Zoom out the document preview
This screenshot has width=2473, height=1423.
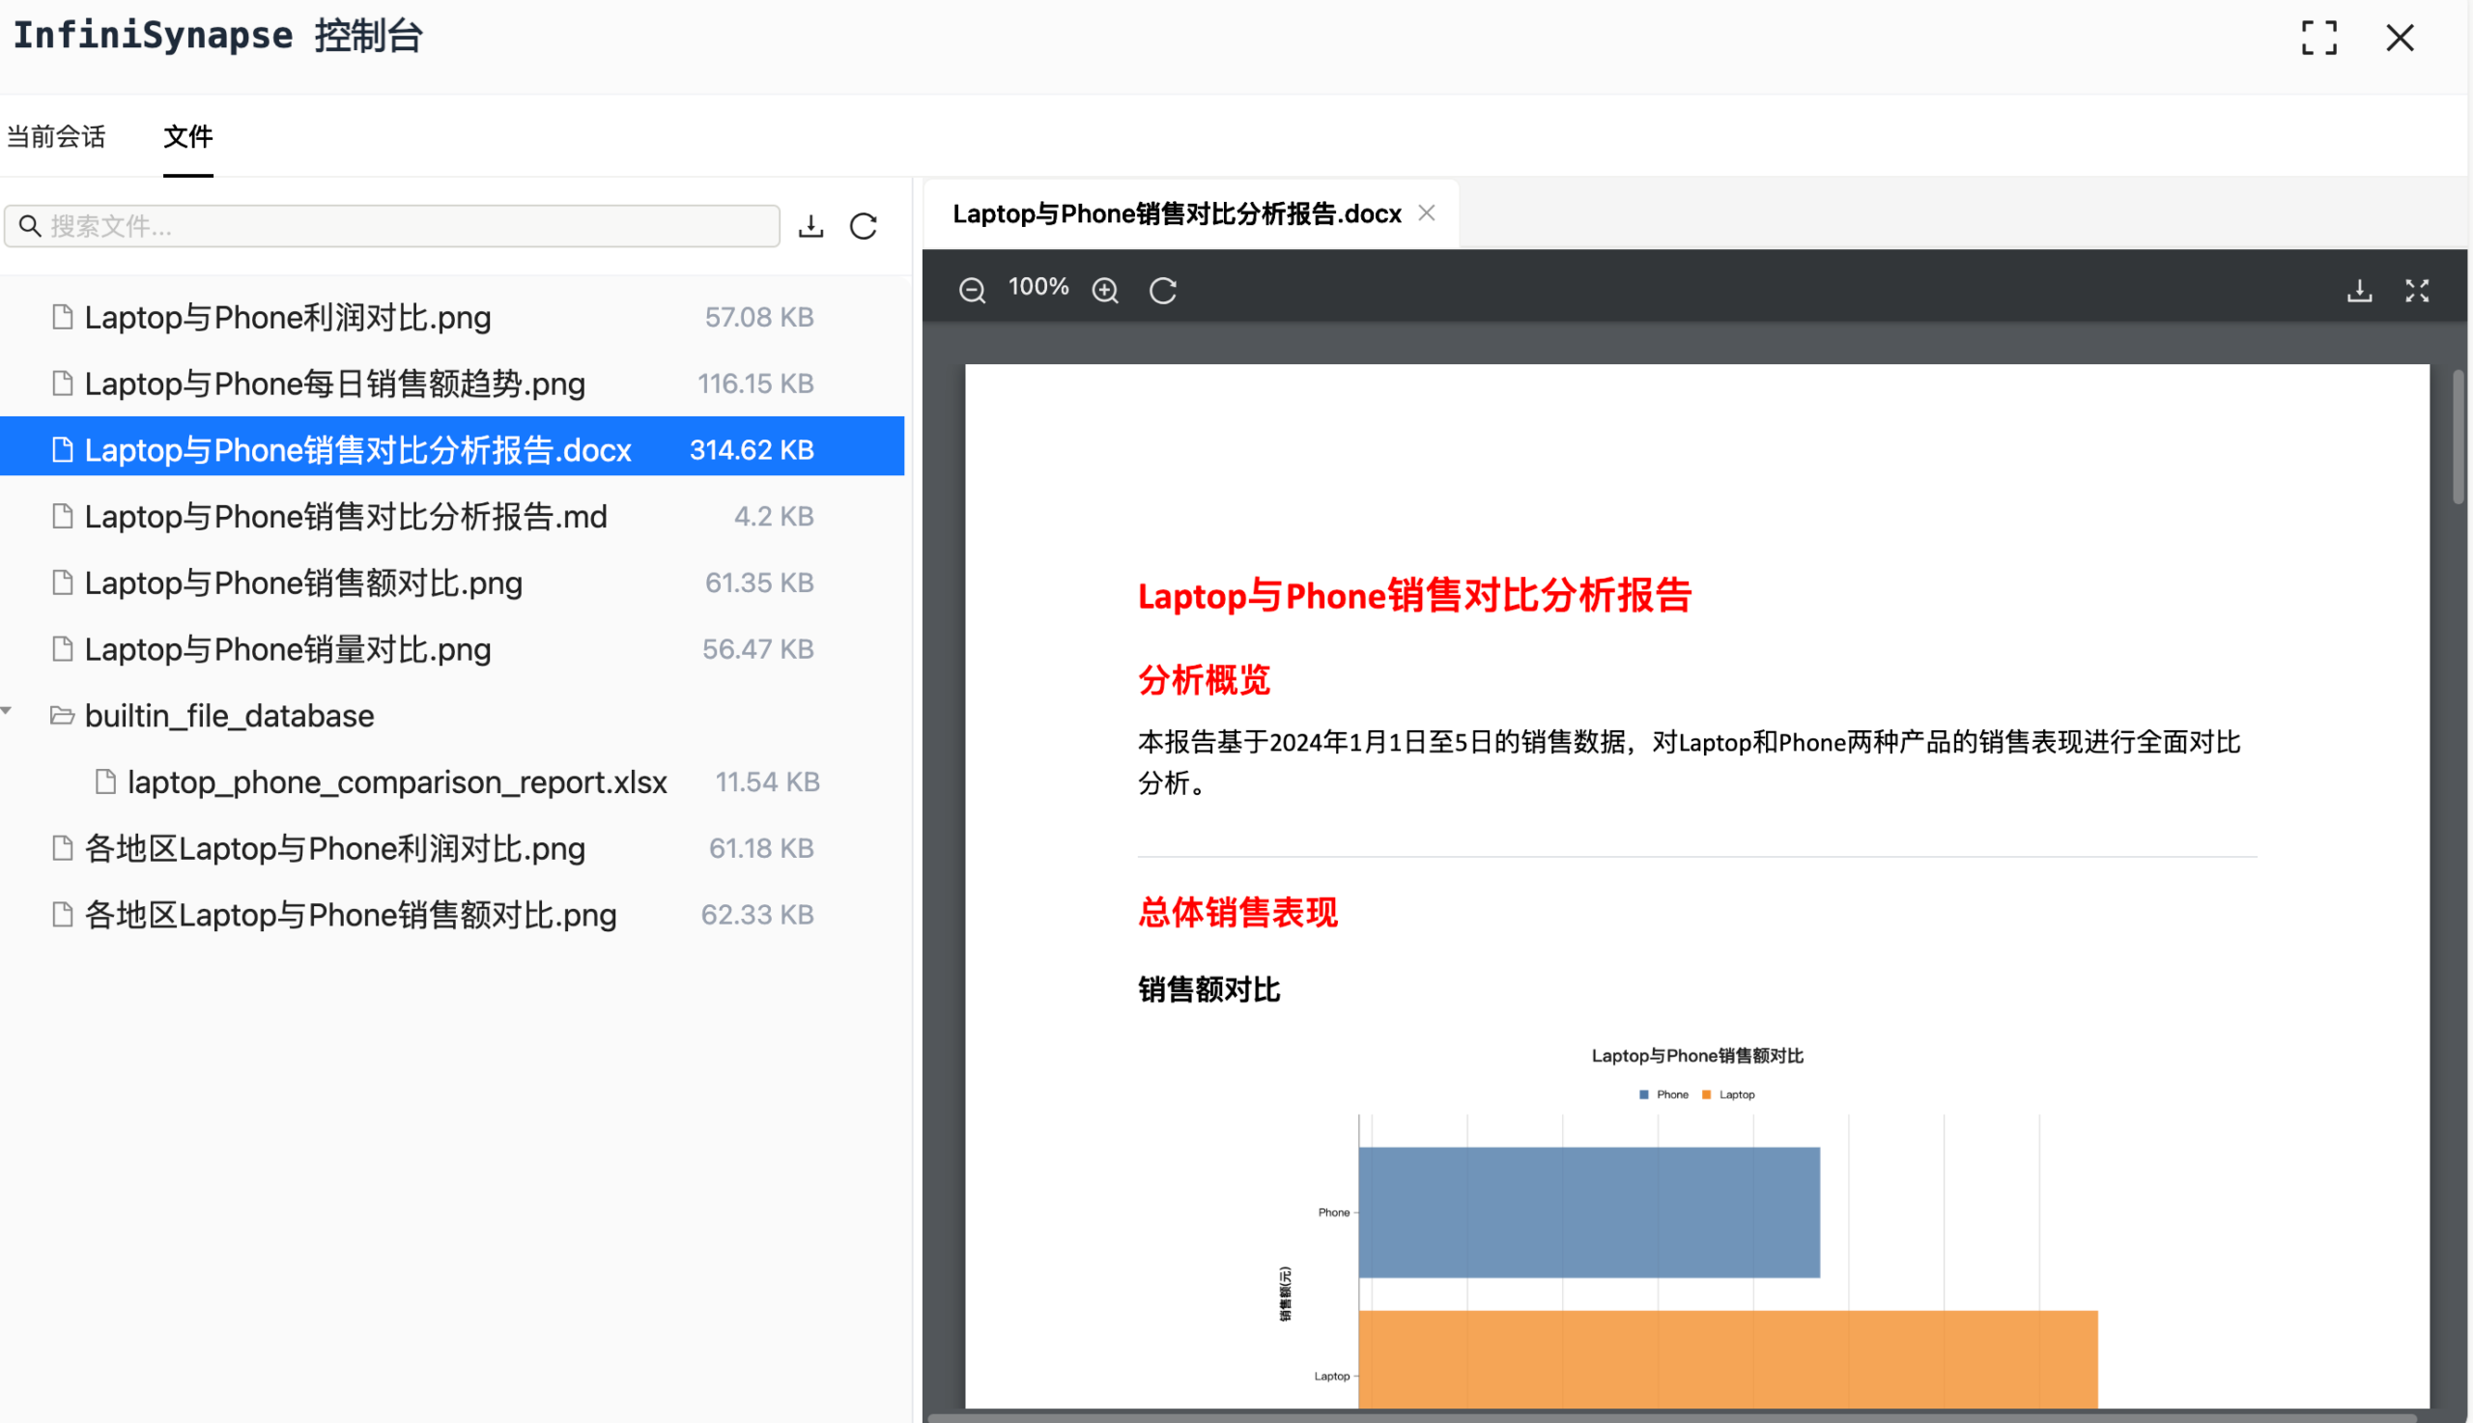972,288
